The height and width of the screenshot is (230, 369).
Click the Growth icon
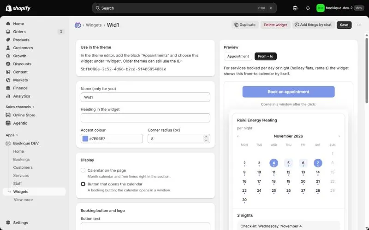coord(8,56)
